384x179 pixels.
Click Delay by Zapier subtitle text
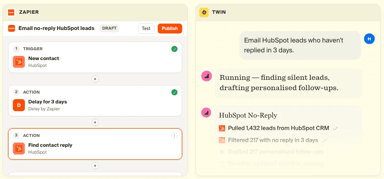tap(44, 109)
